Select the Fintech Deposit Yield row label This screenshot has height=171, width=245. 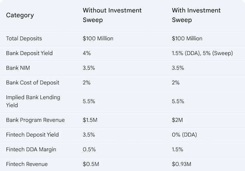coord(32,135)
